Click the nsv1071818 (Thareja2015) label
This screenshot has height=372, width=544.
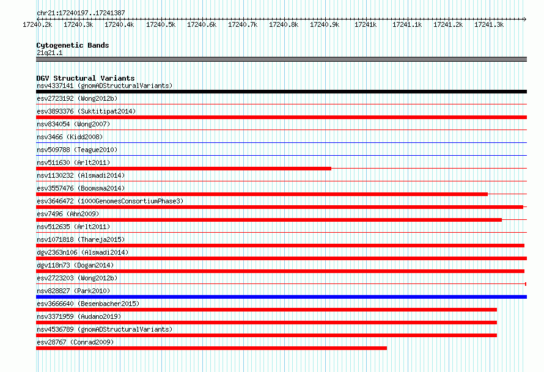pyautogui.click(x=81, y=239)
